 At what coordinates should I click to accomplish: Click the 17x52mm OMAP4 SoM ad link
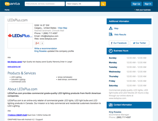pos(17,115)
